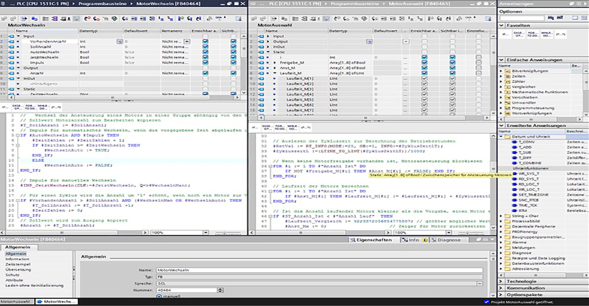Expand the Technologie section

point(501,281)
